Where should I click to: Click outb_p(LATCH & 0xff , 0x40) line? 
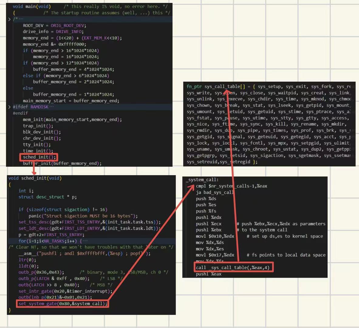click(54, 278)
